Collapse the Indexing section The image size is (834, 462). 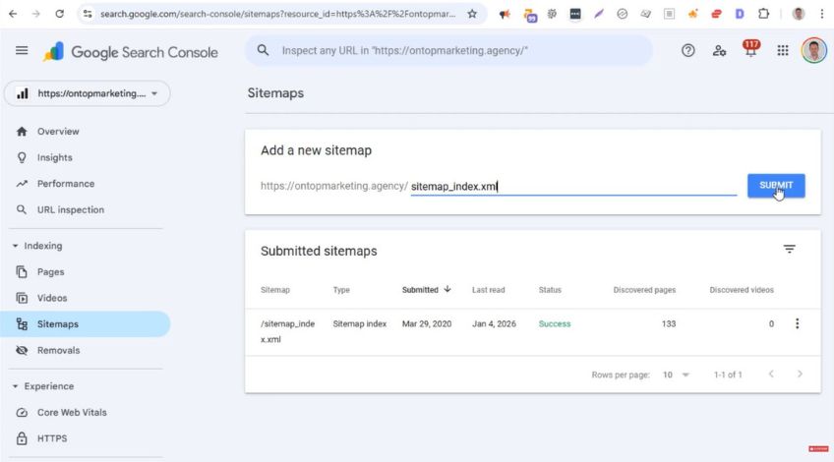[x=36, y=246]
